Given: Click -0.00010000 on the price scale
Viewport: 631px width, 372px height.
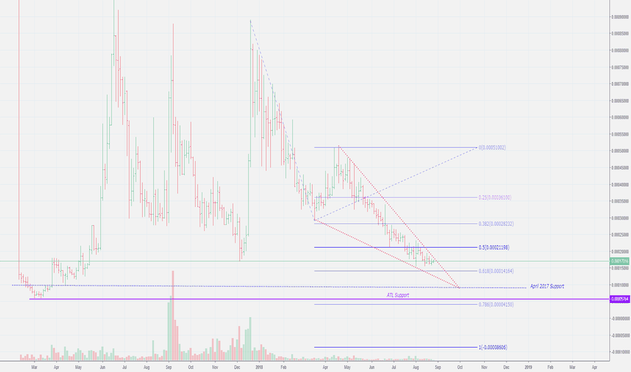Looking at the screenshot, I should point(619,352).
